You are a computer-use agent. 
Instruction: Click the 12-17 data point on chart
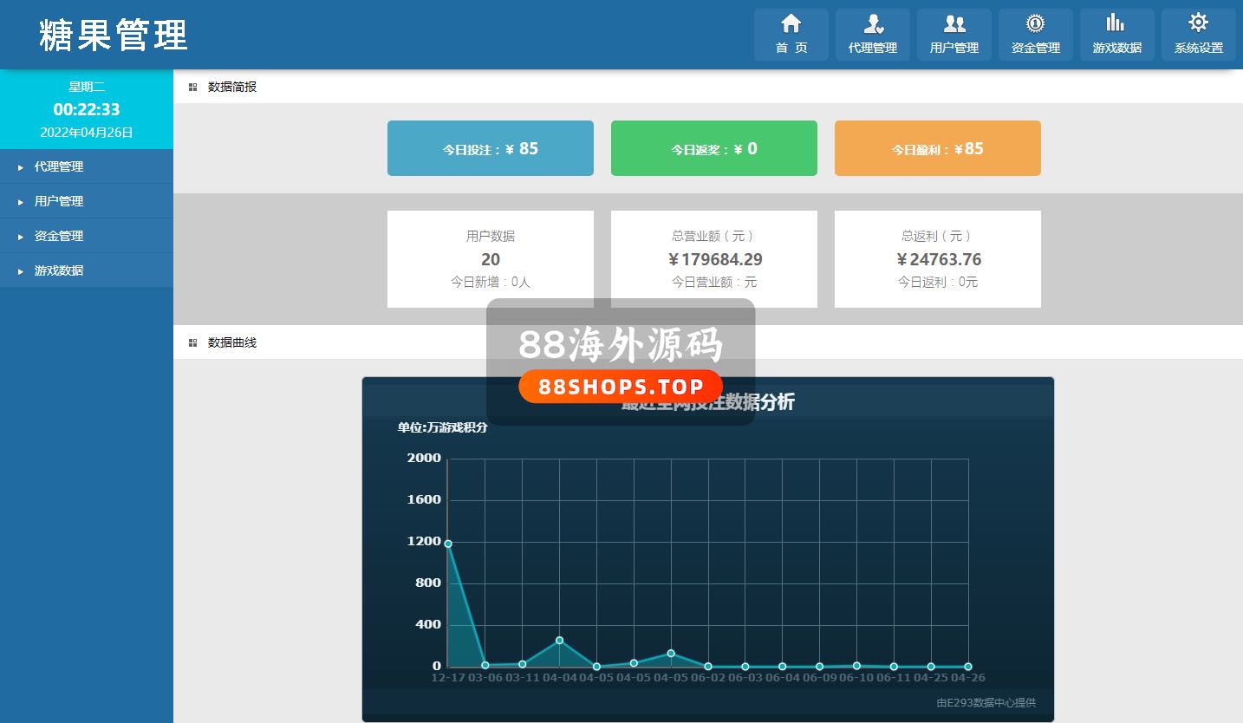(448, 544)
